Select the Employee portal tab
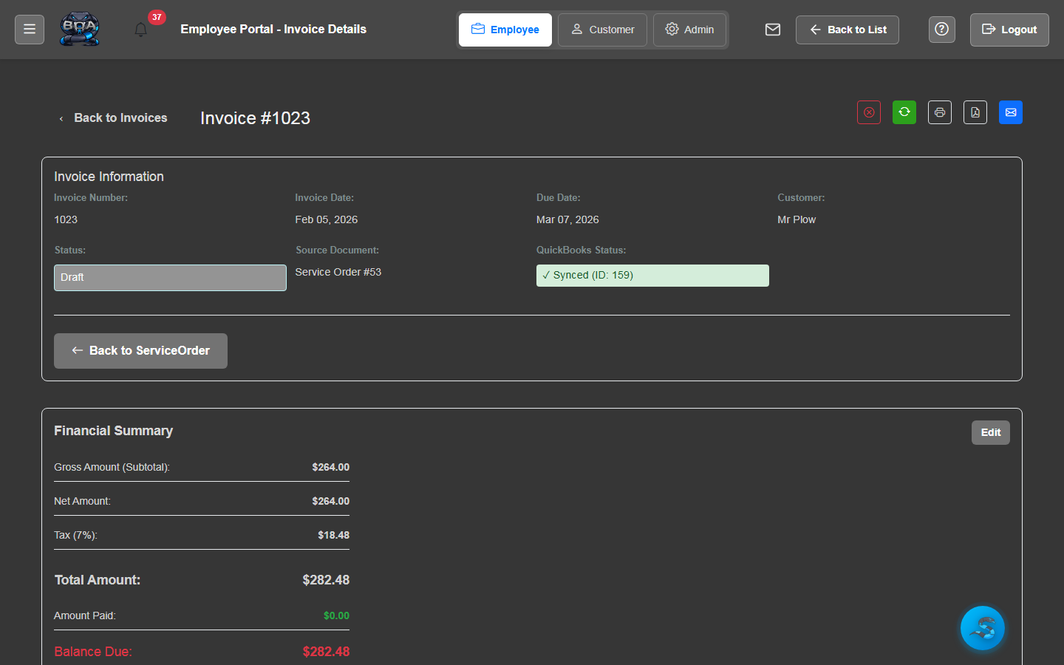Viewport: 1064px width, 665px height. 505,30
